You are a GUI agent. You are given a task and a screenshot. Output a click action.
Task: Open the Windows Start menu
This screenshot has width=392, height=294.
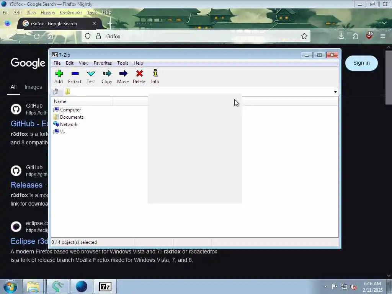click(x=10, y=286)
